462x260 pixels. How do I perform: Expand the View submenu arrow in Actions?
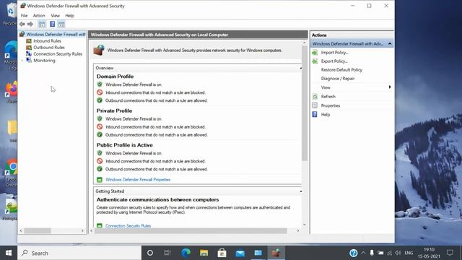pos(390,87)
